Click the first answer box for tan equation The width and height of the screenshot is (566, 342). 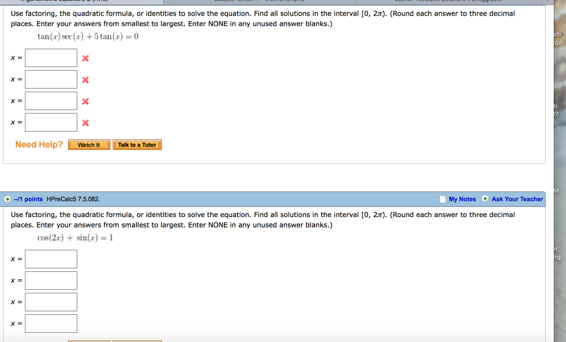[x=51, y=58]
